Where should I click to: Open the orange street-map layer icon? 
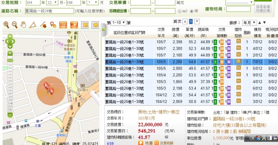click(x=63, y=25)
